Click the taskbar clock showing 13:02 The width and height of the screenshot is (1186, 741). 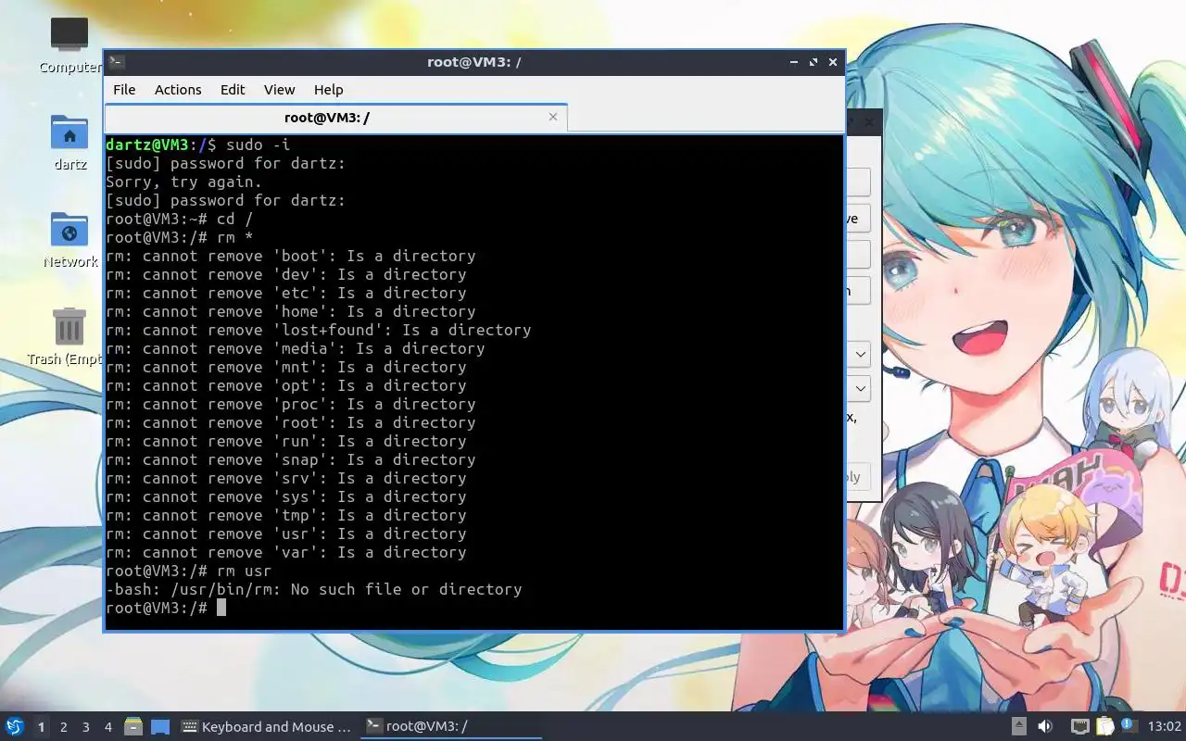[1164, 727]
